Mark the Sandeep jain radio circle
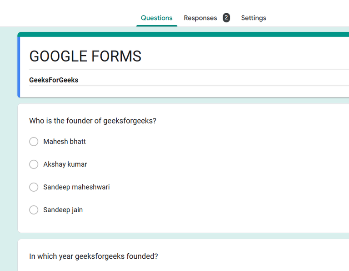 click(x=34, y=210)
